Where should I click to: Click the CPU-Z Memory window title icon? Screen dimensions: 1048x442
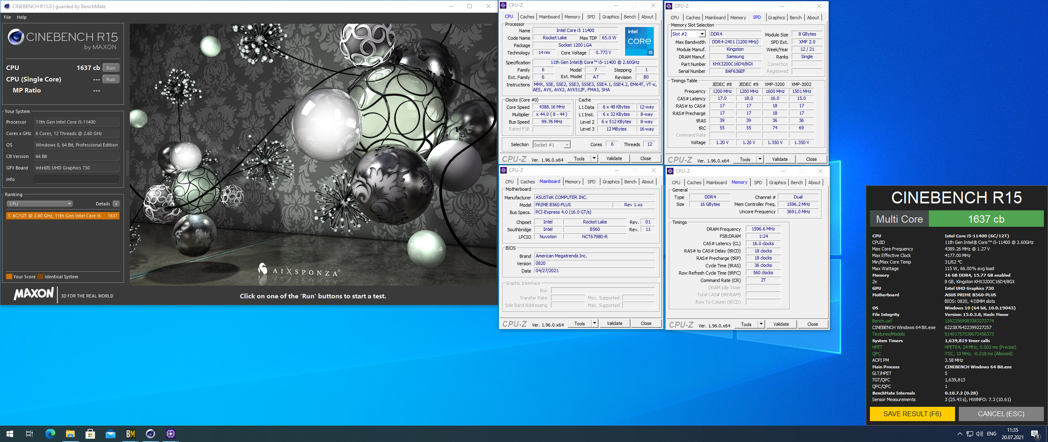click(x=670, y=171)
